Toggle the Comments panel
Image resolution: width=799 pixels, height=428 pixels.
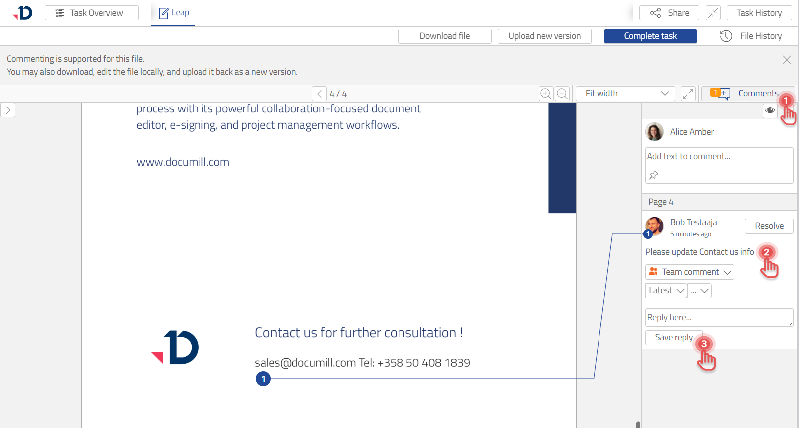[x=747, y=94]
